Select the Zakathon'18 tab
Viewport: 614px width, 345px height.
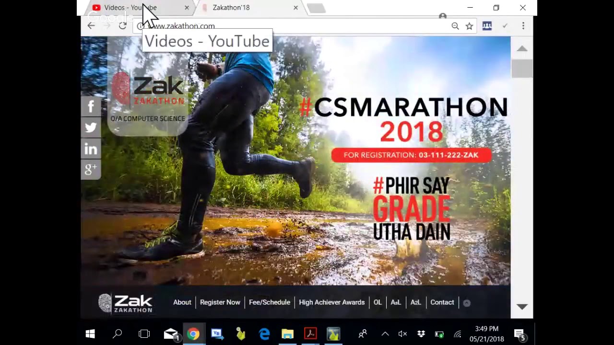pos(249,8)
